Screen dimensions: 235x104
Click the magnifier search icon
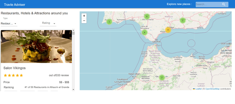pyautogui.click(x=224, y=4)
